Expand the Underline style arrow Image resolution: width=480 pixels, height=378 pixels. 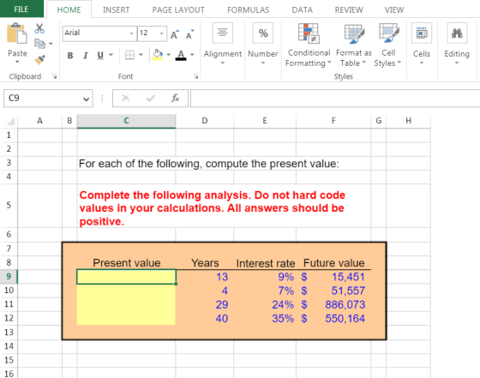pos(111,55)
